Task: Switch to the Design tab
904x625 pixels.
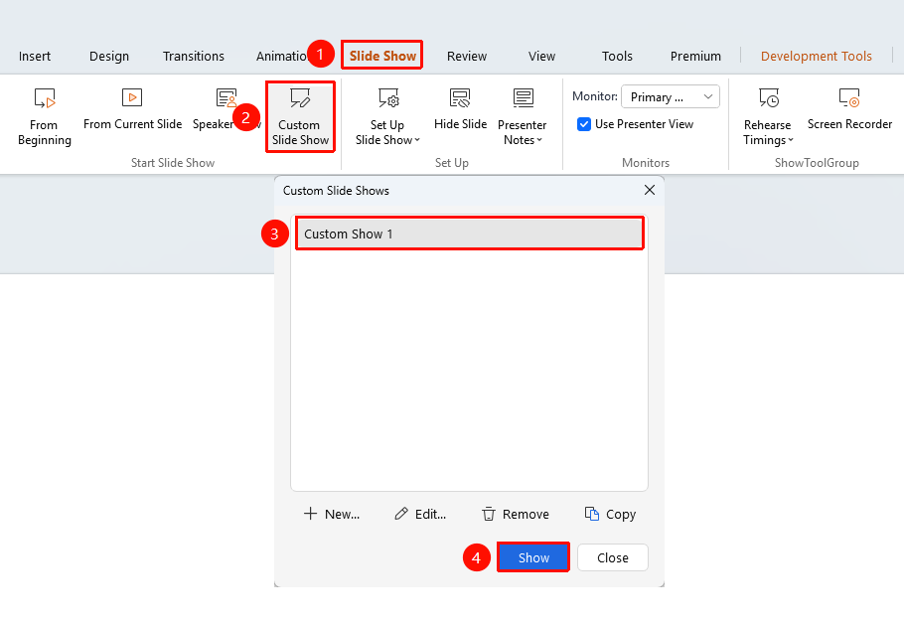Action: coord(109,56)
